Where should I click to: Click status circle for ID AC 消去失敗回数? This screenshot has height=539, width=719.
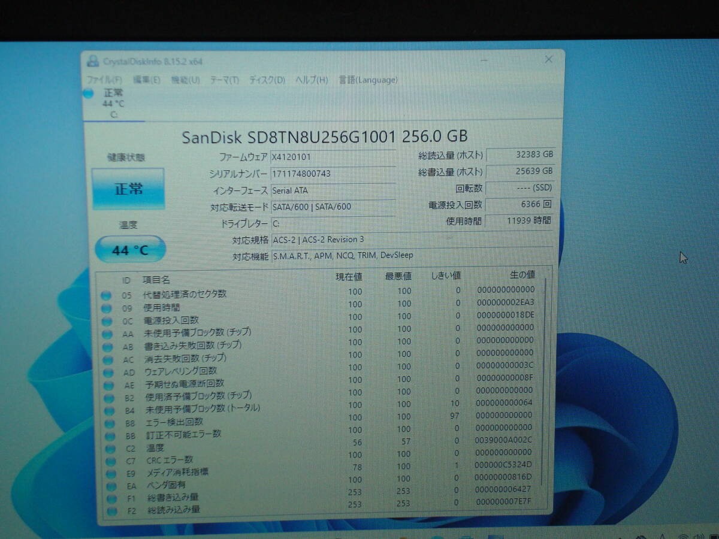pyautogui.click(x=107, y=360)
